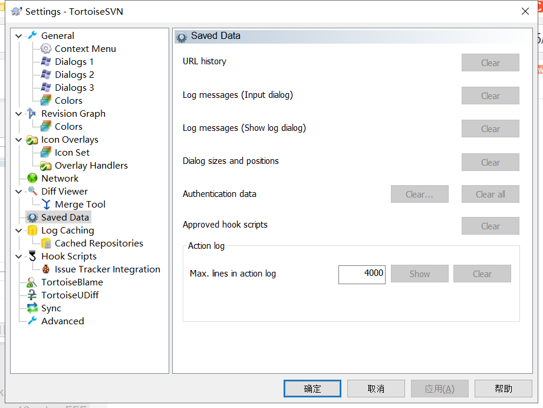Clear Approved hook scripts
Screen dimensions: 543x408
click(x=490, y=226)
